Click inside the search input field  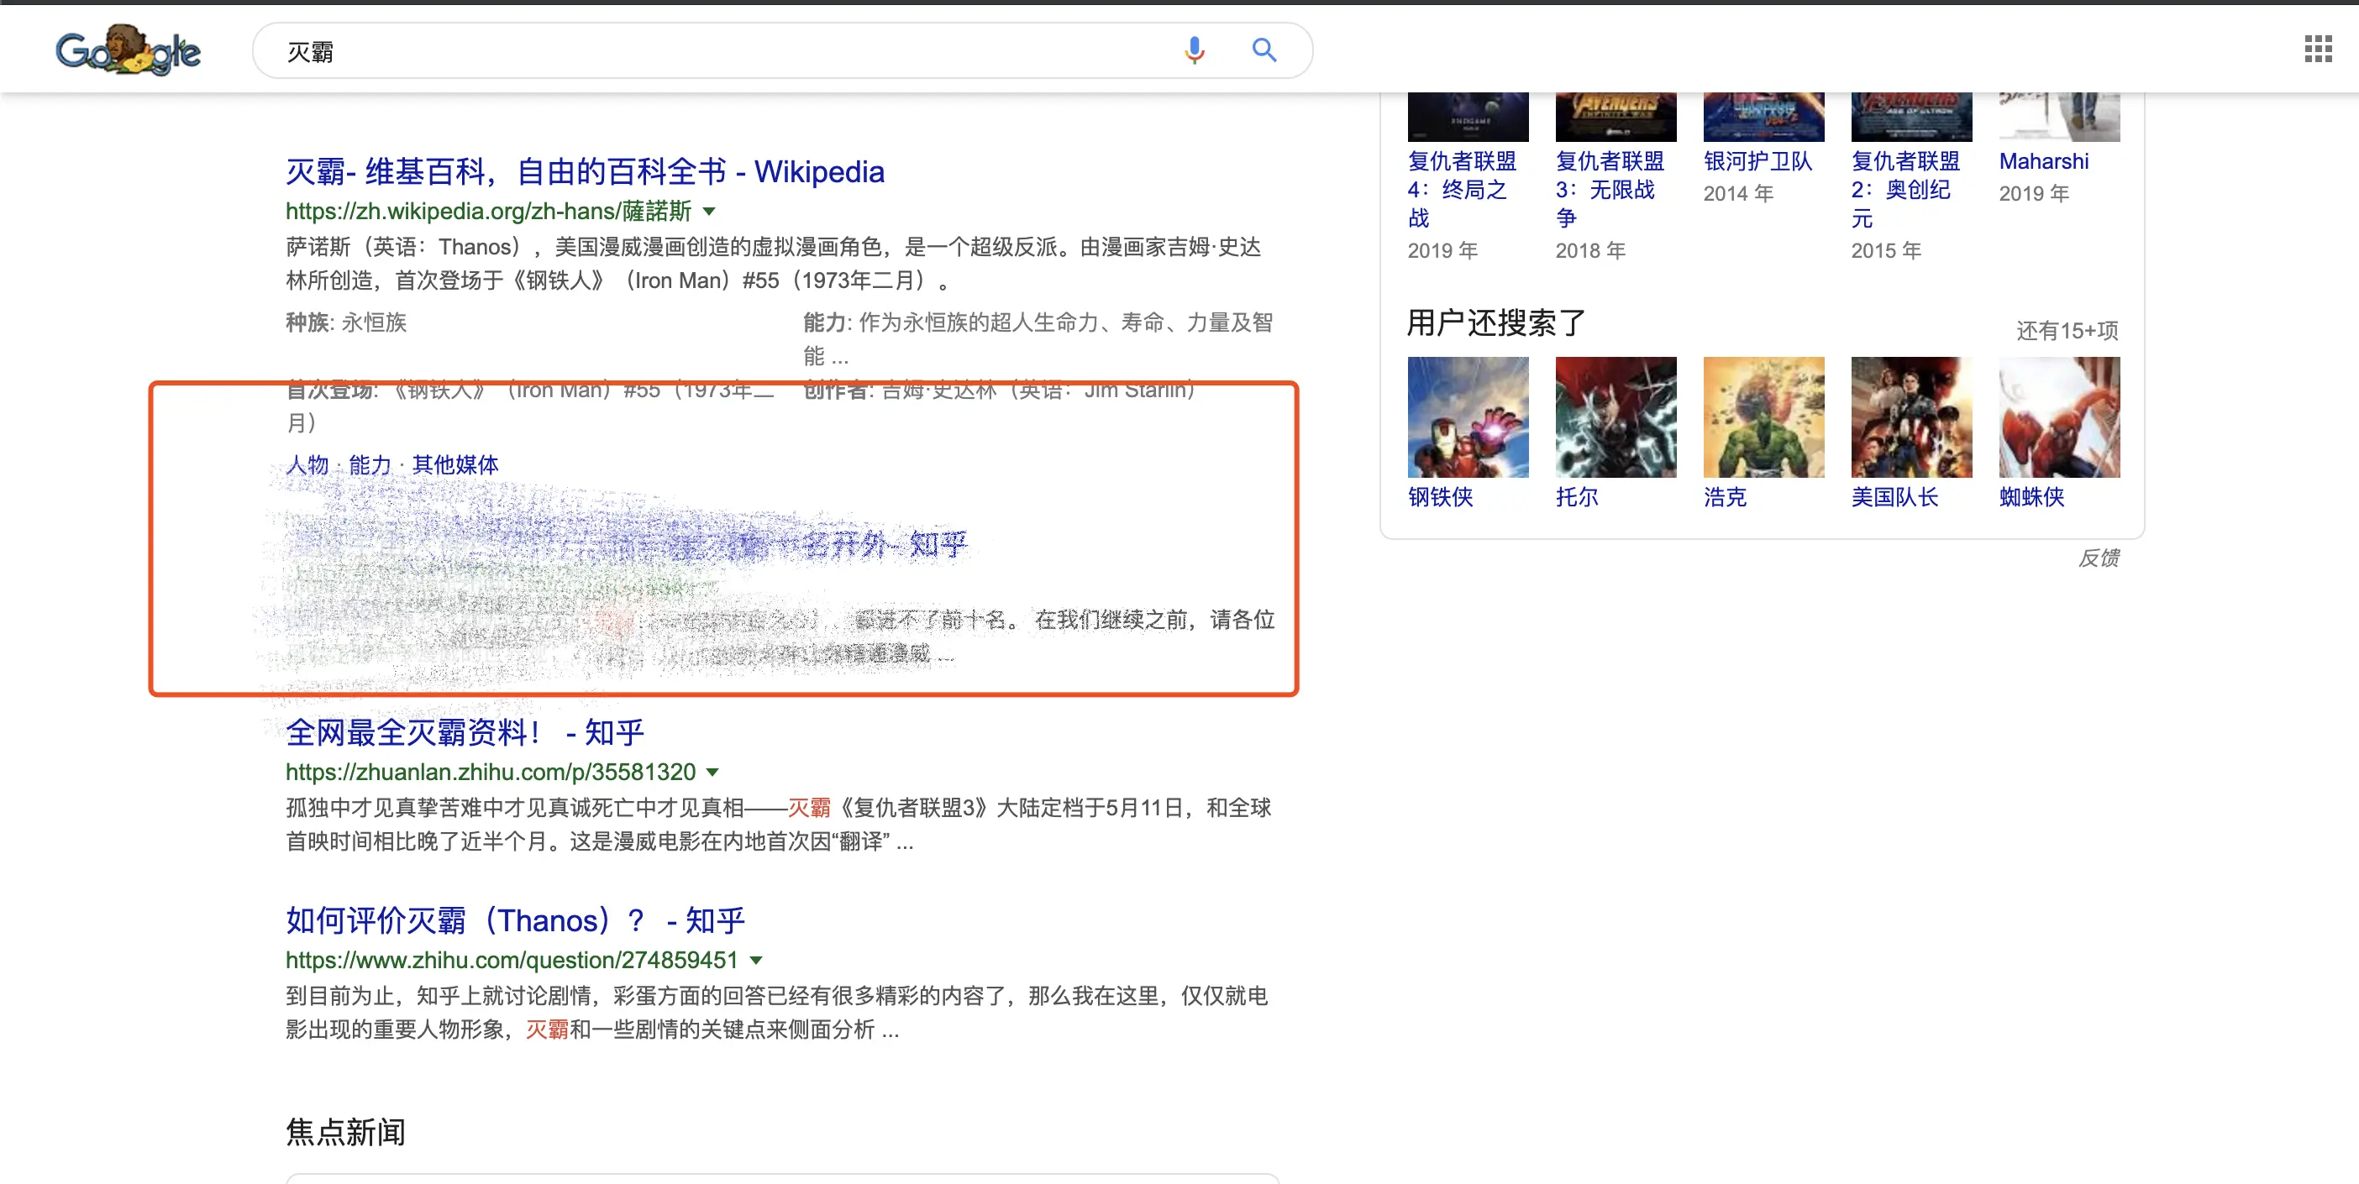pos(714,51)
